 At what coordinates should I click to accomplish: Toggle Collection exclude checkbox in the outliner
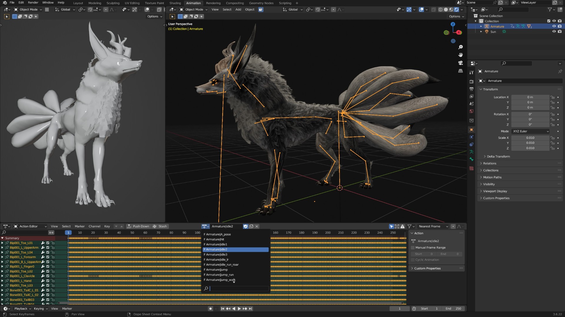(x=549, y=21)
